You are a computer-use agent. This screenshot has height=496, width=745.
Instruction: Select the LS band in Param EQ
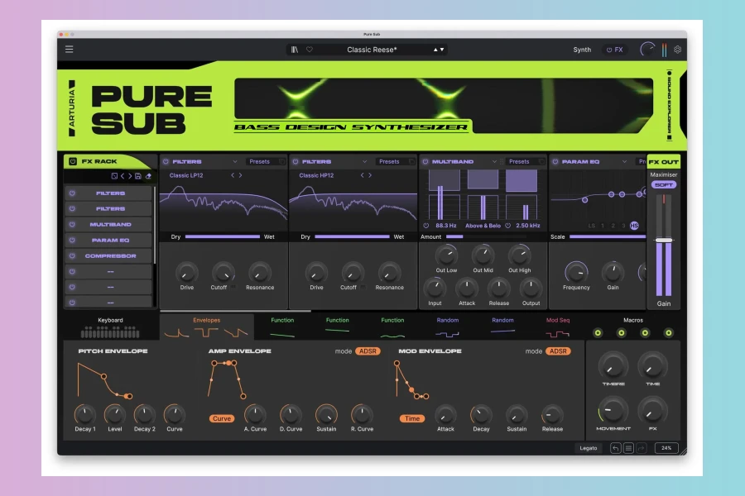point(592,226)
